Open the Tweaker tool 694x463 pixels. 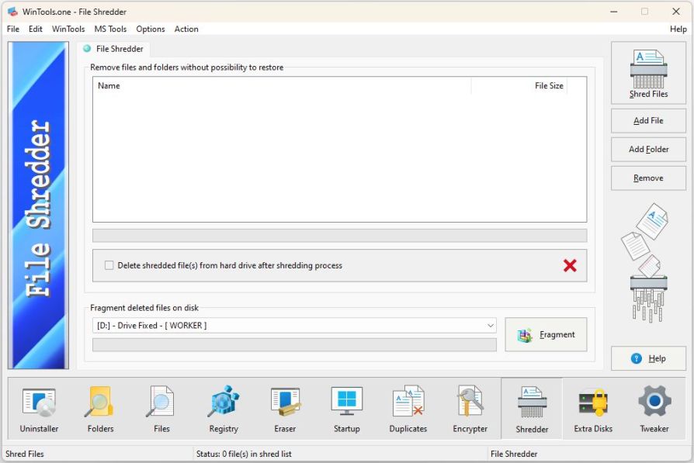click(x=654, y=409)
